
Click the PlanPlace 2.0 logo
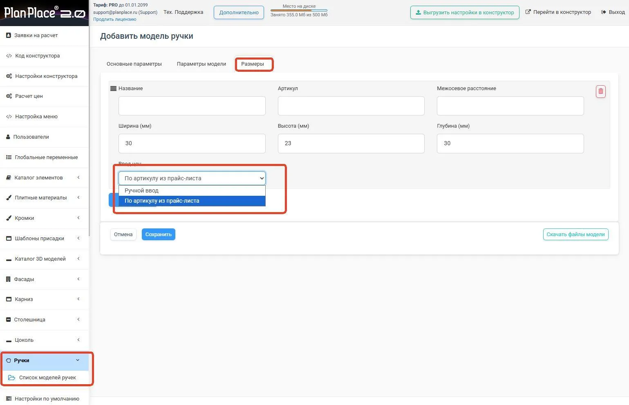[44, 13]
